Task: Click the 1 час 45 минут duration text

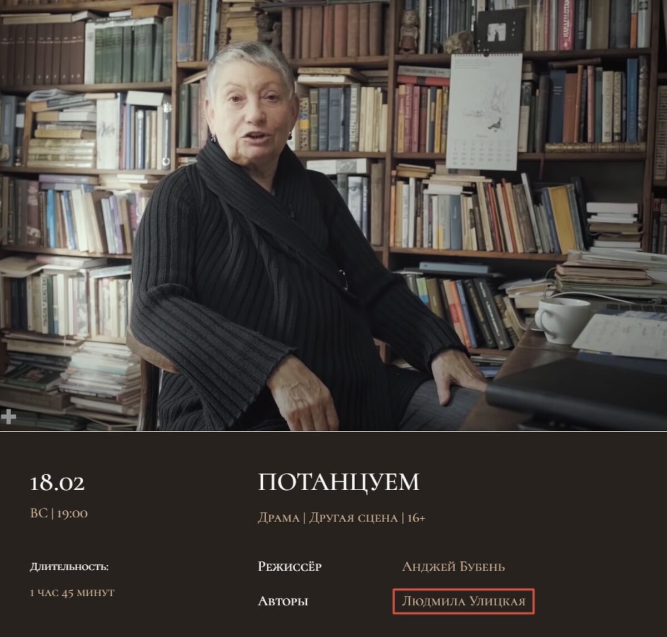Action: (72, 593)
